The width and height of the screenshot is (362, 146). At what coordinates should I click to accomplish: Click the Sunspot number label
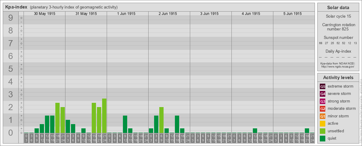click(338, 38)
